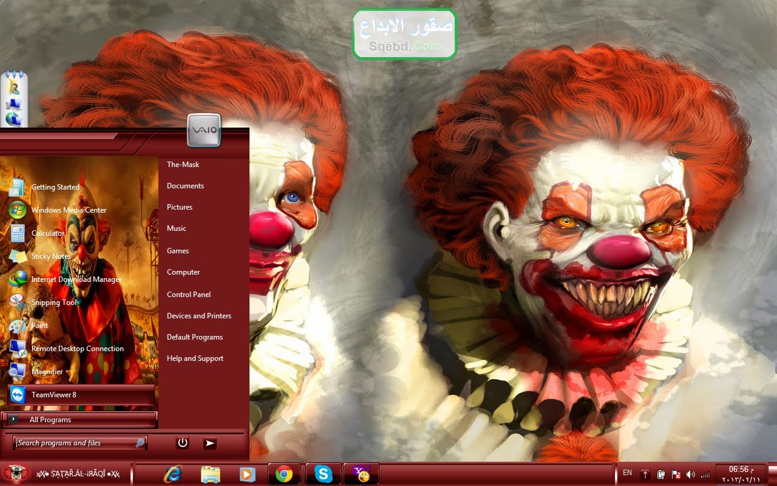Expand the All Programs list
Screen dimensions: 777x486
(x=79, y=420)
